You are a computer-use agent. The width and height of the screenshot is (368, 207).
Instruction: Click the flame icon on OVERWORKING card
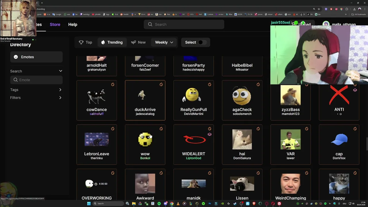(112, 173)
